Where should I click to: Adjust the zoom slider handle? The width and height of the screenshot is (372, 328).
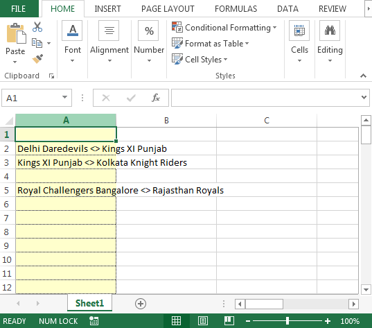287,321
